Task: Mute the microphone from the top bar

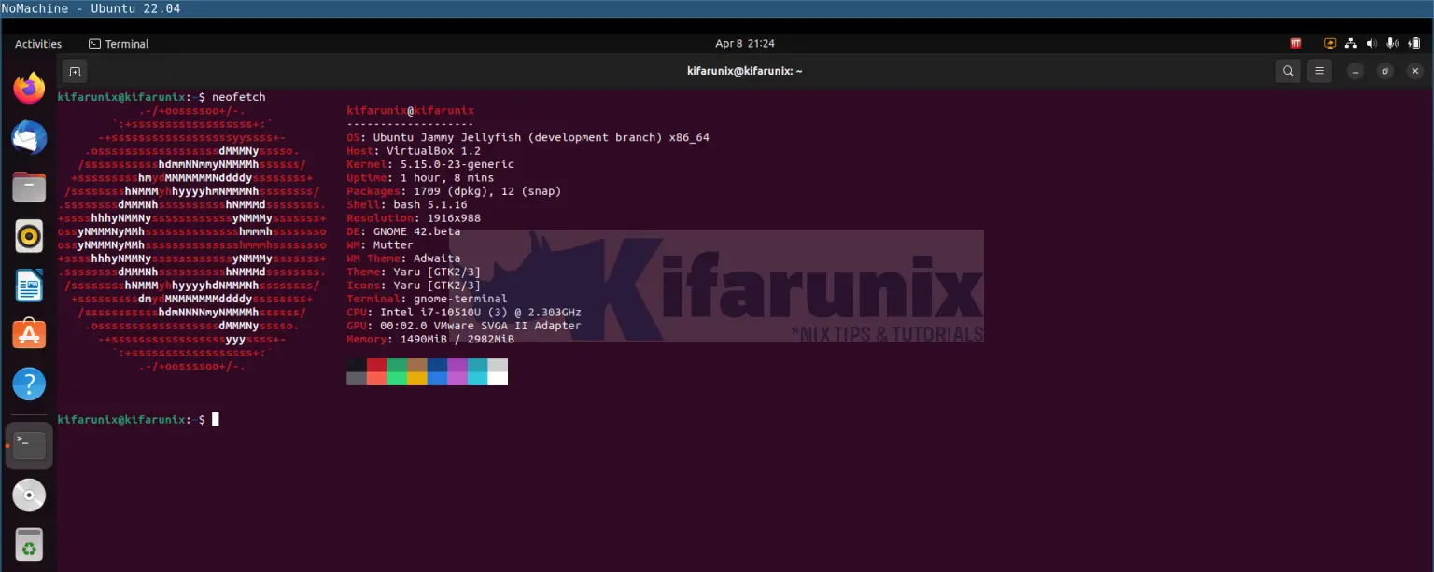Action: click(1393, 43)
